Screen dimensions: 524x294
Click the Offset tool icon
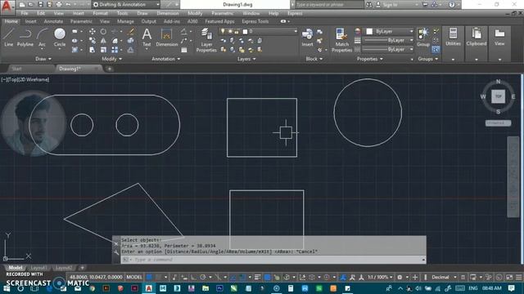131,50
